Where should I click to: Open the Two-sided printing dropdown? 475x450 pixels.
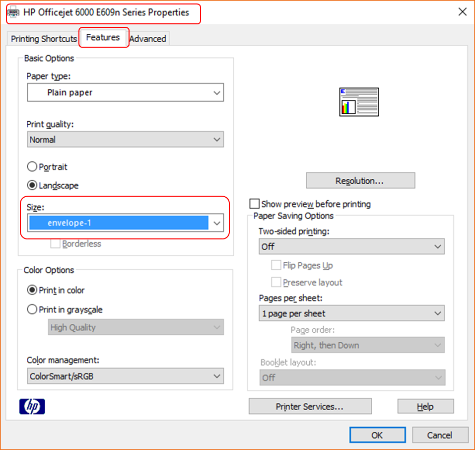coord(351,246)
